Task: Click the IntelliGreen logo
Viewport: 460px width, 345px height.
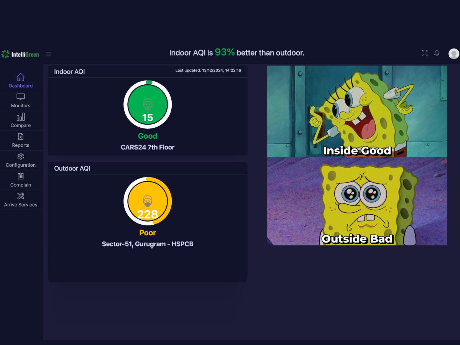Action: (x=20, y=54)
